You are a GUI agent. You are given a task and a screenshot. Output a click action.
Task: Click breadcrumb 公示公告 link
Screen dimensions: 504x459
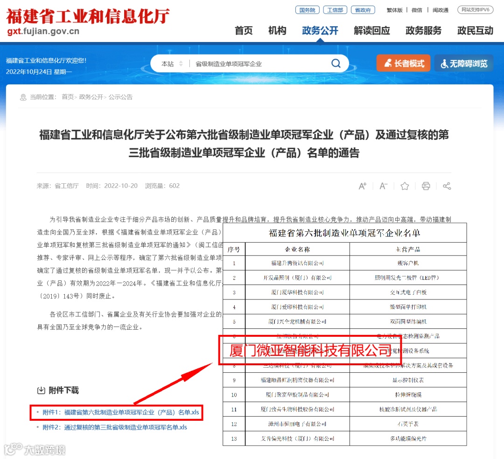pos(120,97)
